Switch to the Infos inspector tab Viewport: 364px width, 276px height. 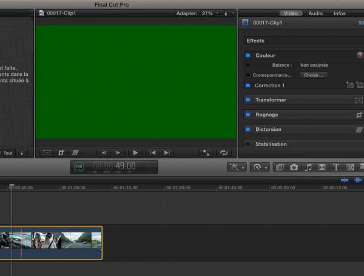tap(339, 13)
